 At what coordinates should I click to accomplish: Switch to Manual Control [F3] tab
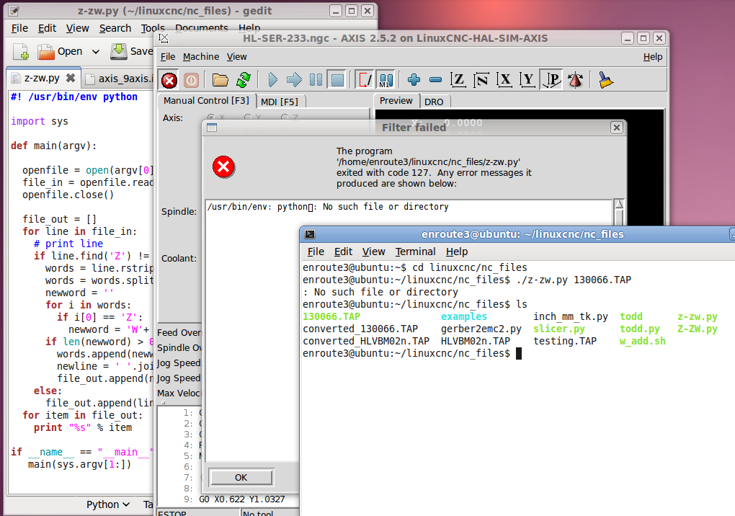click(x=206, y=101)
